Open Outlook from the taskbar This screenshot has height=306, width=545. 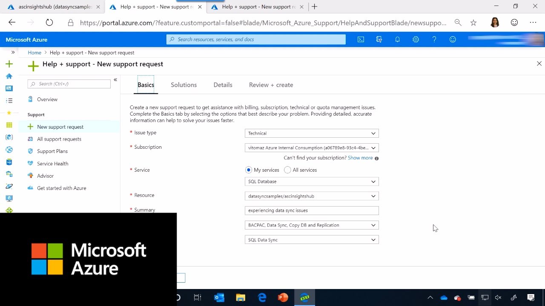(219, 297)
